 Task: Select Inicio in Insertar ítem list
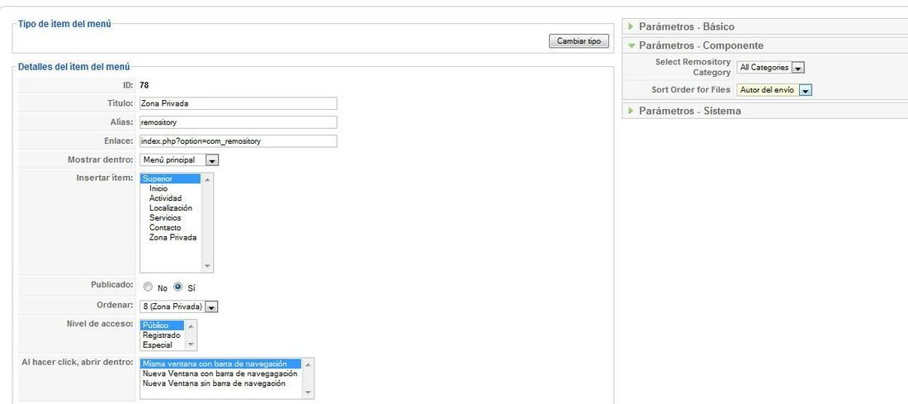pos(170,188)
